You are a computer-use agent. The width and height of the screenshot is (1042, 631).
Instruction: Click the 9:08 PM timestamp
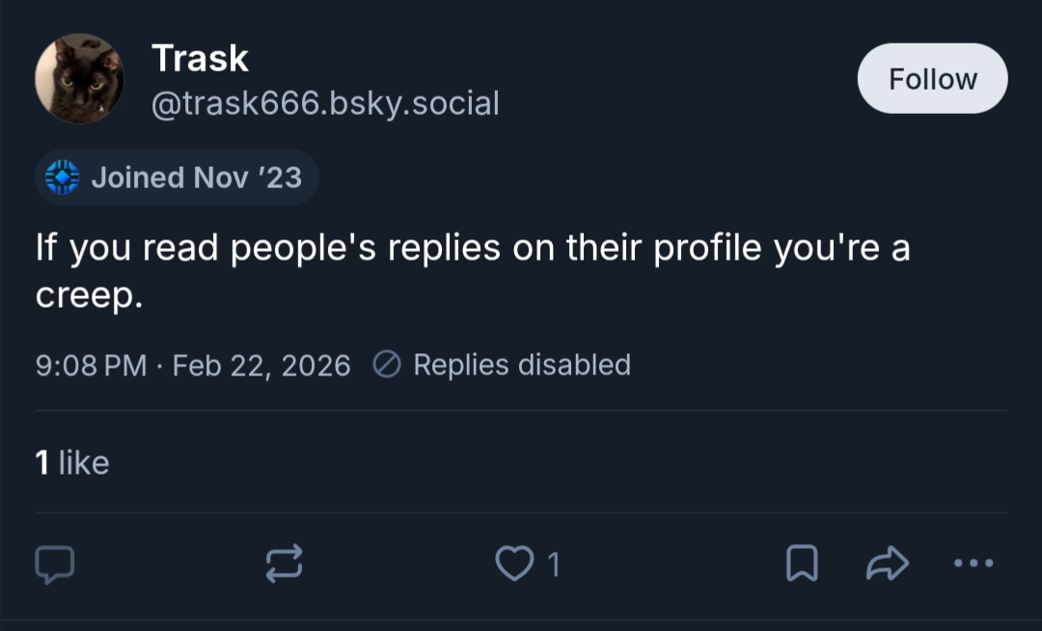tap(91, 366)
